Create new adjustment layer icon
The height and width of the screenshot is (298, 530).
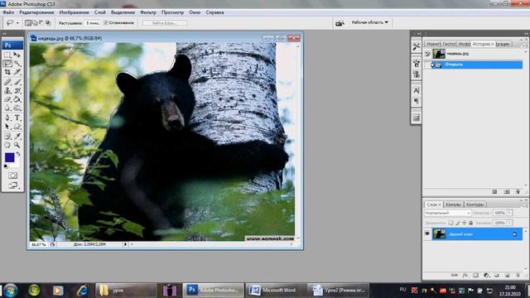click(x=486, y=275)
